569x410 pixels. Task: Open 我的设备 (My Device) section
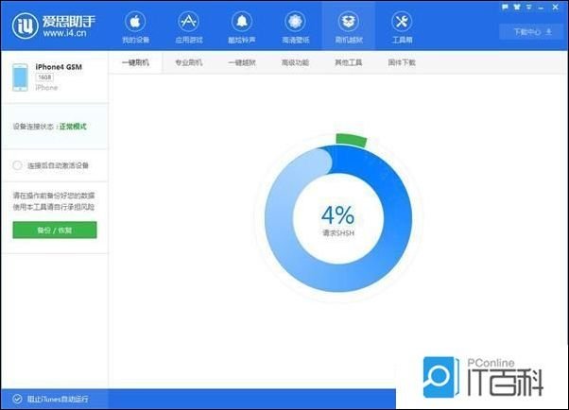[135, 26]
